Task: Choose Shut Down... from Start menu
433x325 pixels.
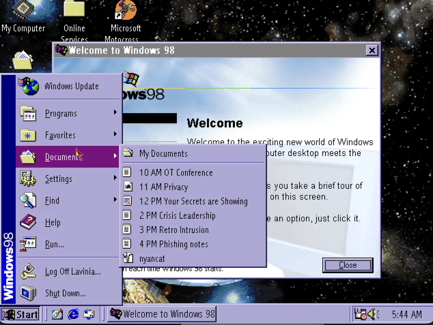Action: [67, 293]
